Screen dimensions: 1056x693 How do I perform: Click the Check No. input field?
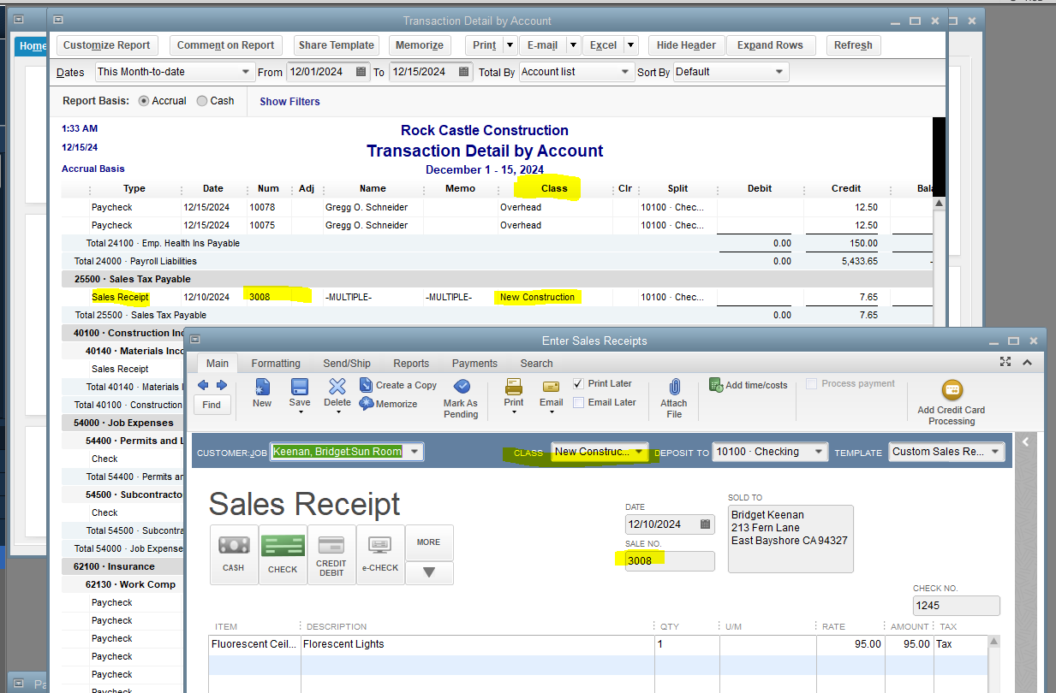tap(956, 605)
